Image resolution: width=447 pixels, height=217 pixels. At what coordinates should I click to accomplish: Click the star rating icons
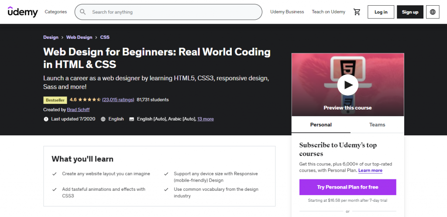[89, 100]
